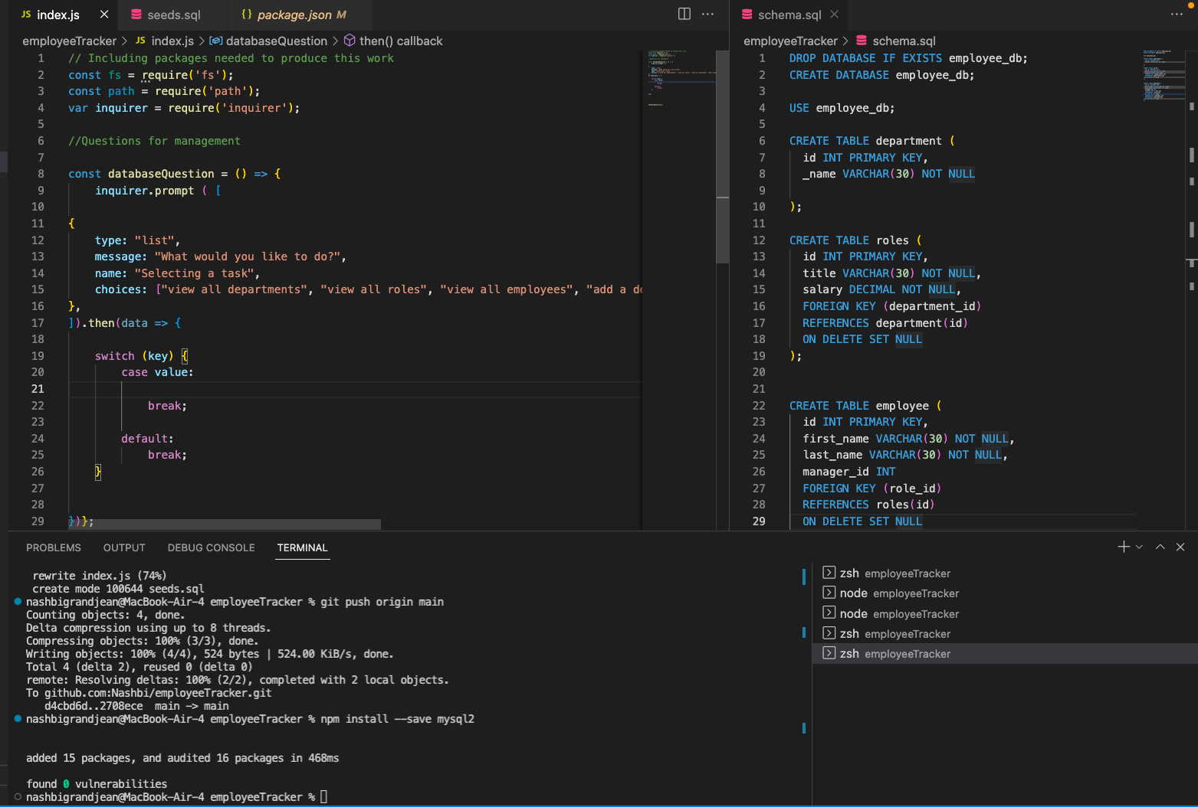1198x807 pixels.
Task: Click the topmost zsh terminal icon
Action: point(830,573)
